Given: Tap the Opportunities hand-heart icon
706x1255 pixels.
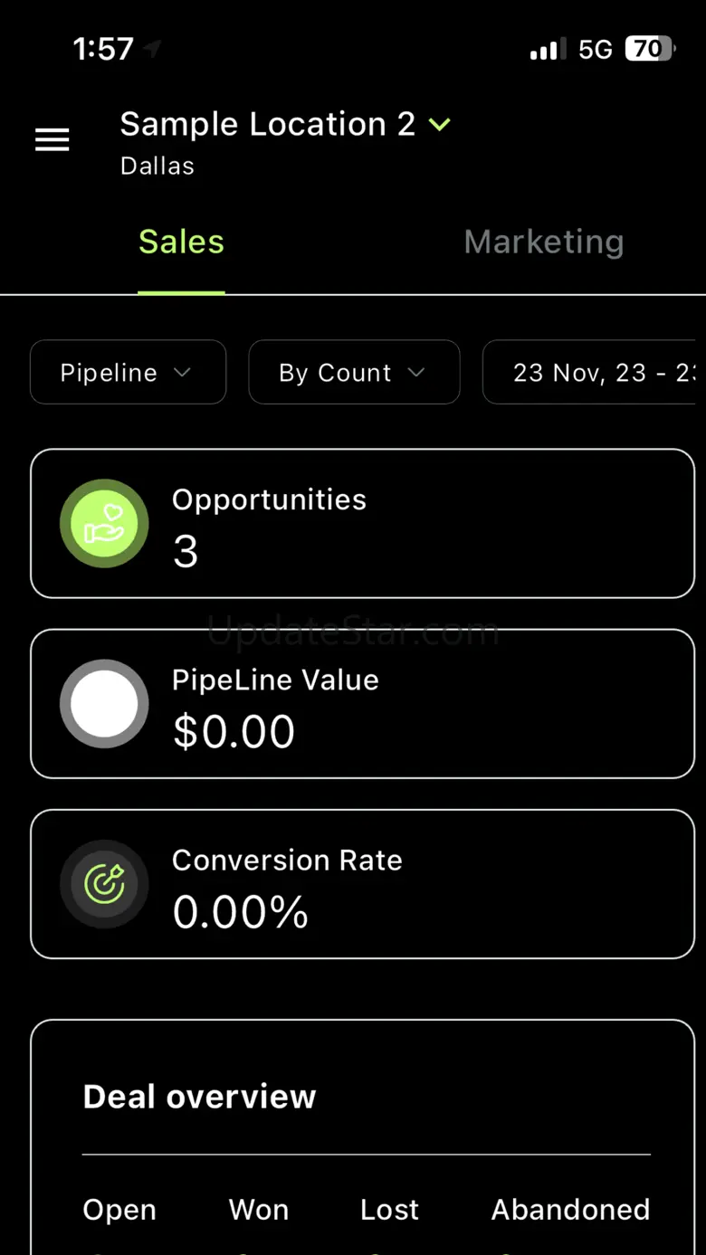Looking at the screenshot, I should pyautogui.click(x=104, y=523).
